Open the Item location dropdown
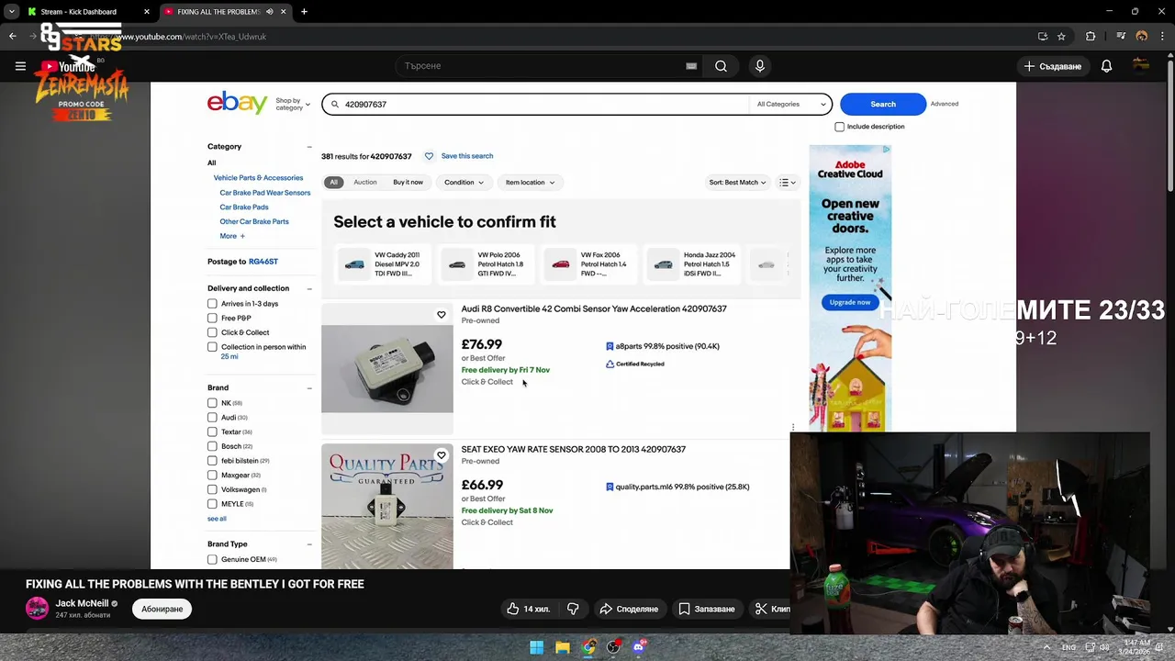 [x=530, y=182]
